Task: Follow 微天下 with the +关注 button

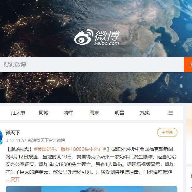Action: click(167, 132)
